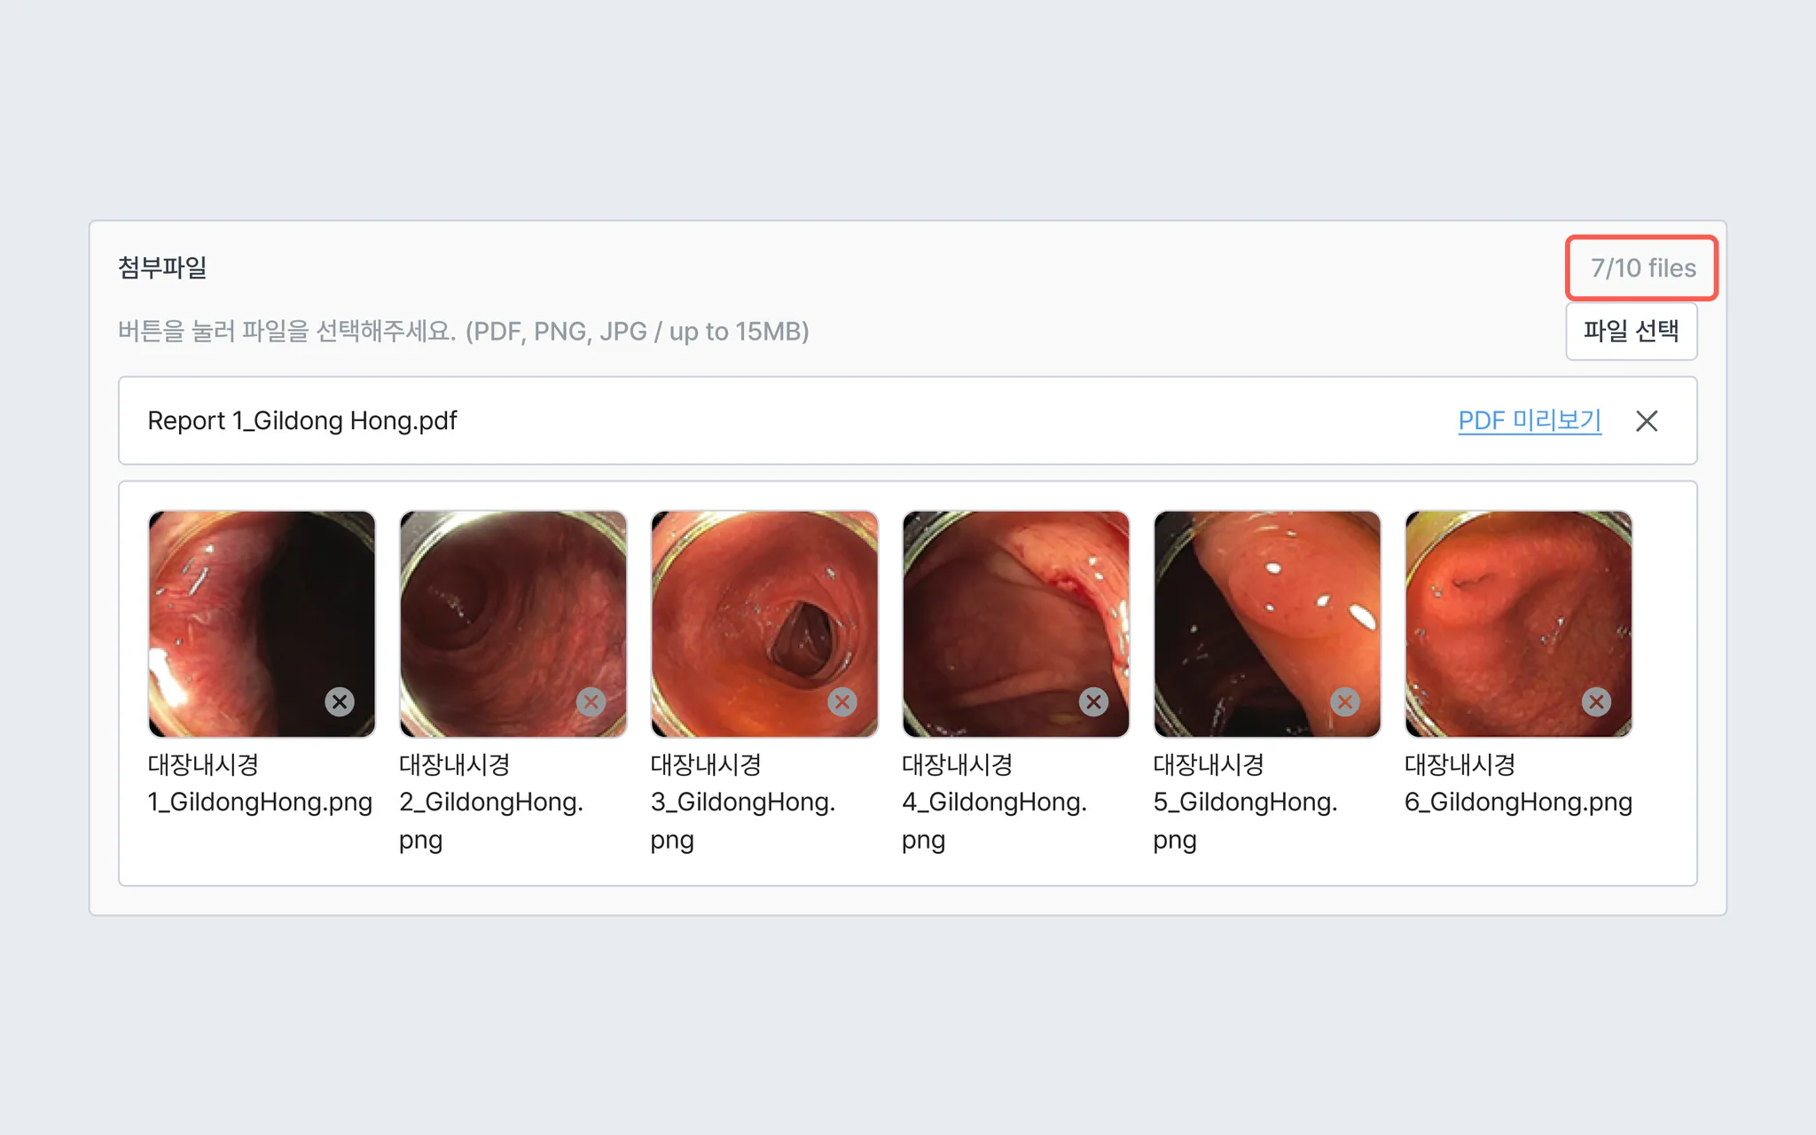View the second colonoscopy image thumbnail
The width and height of the screenshot is (1816, 1135).
pyautogui.click(x=501, y=612)
